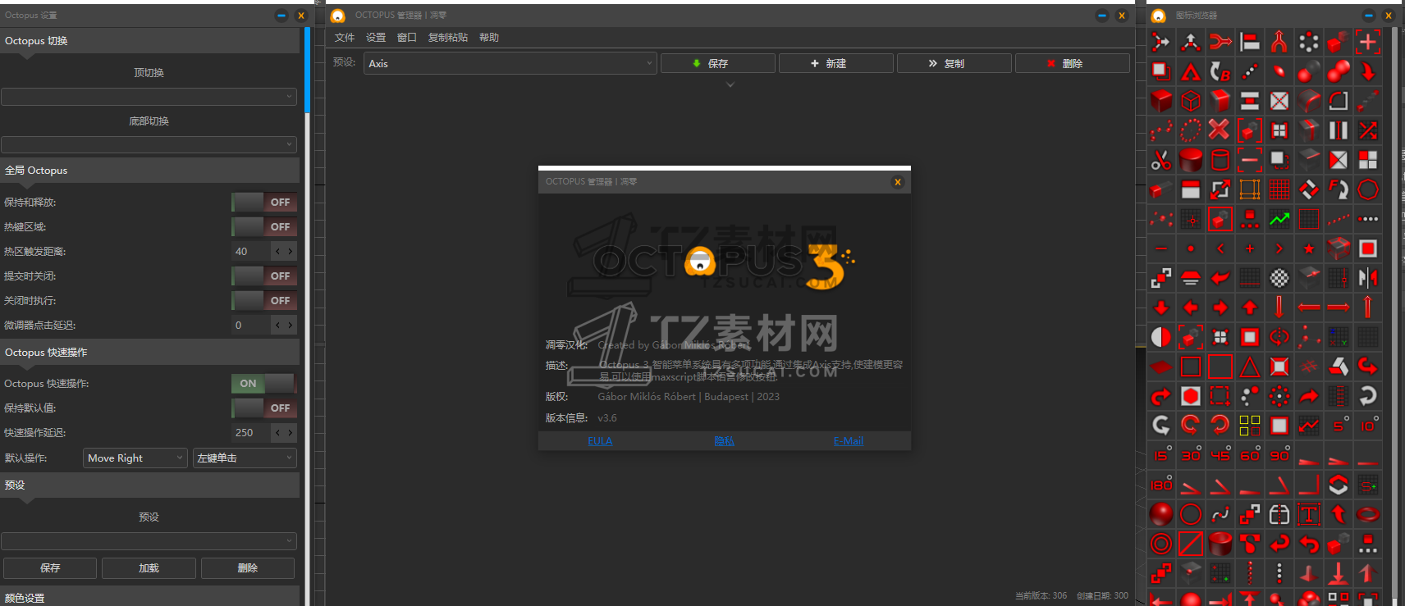Toggle the 保持默认值 switch

[x=263, y=408]
